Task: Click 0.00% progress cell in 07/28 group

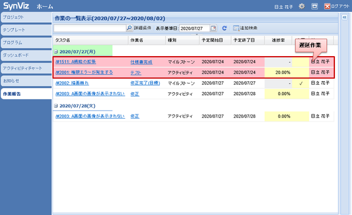Action: click(x=278, y=116)
